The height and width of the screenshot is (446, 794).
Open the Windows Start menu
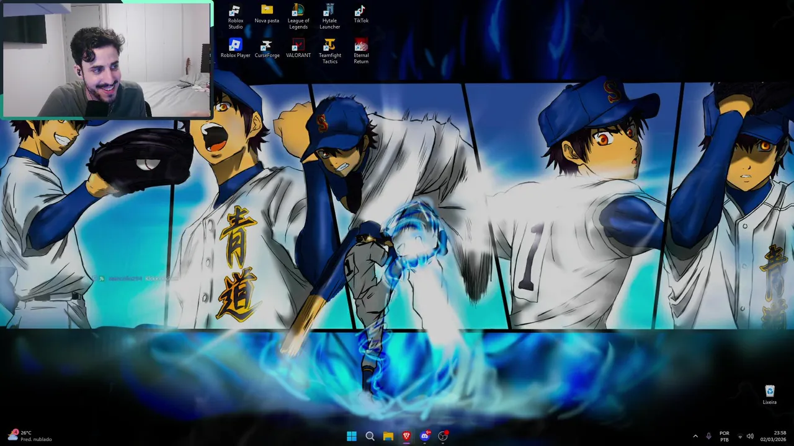click(352, 436)
